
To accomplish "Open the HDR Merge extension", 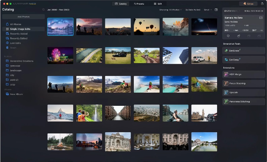I will [244, 74].
